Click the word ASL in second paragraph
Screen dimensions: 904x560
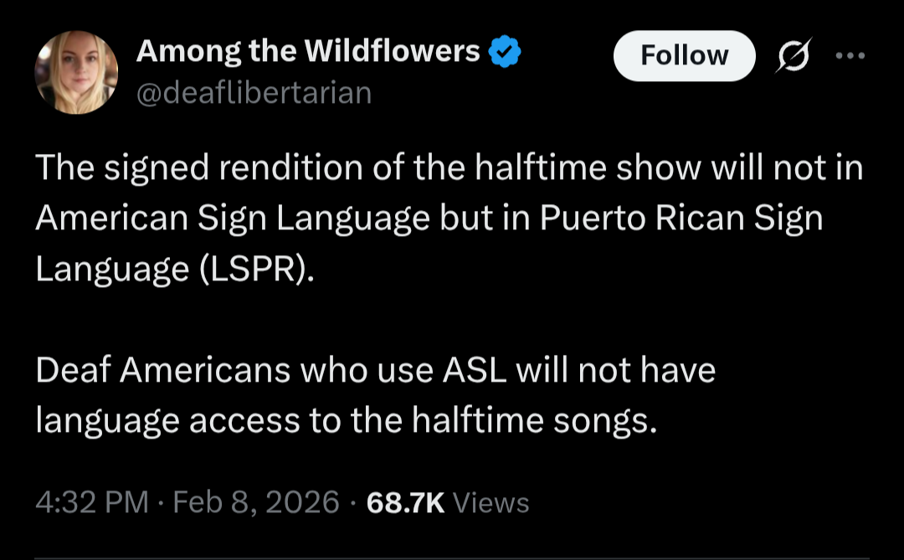(x=475, y=370)
